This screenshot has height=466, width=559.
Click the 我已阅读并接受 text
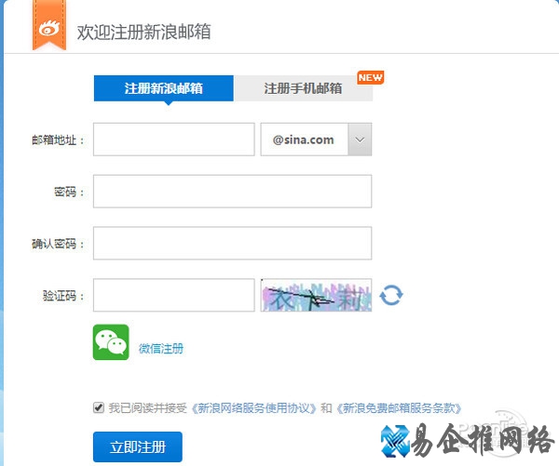pos(147,408)
